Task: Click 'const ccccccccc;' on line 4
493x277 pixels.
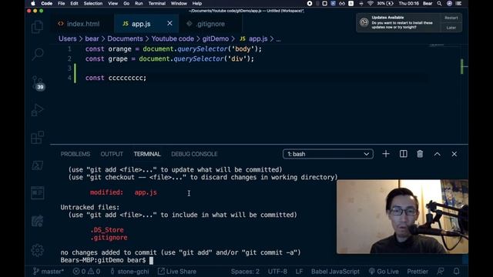Action: [116, 78]
